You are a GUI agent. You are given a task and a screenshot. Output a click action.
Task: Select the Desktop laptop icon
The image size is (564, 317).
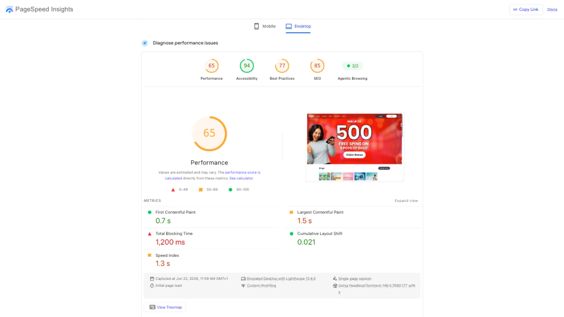coord(289,26)
